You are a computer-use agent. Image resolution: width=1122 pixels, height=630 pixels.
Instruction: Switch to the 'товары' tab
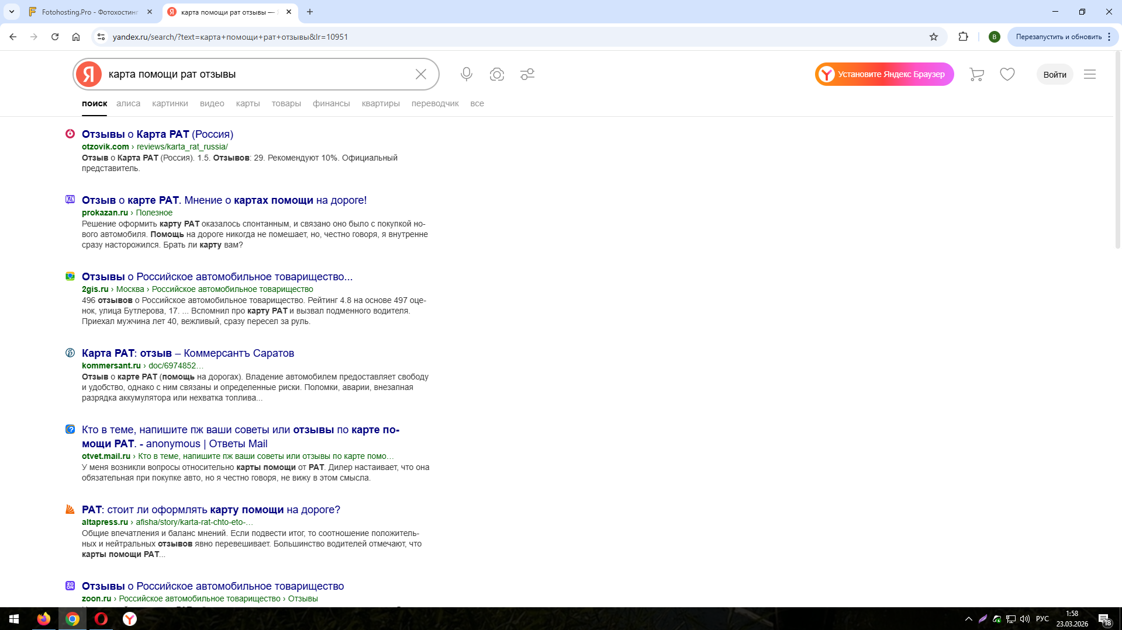[x=286, y=103]
